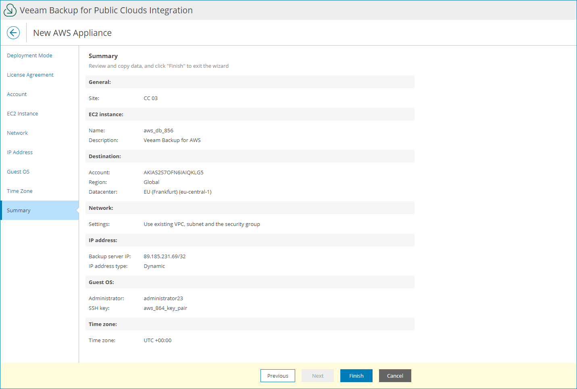
Task: Click the Previous button
Action: (x=277, y=376)
